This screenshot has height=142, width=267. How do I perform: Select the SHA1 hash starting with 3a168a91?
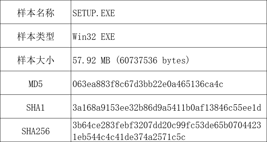pos(167,108)
